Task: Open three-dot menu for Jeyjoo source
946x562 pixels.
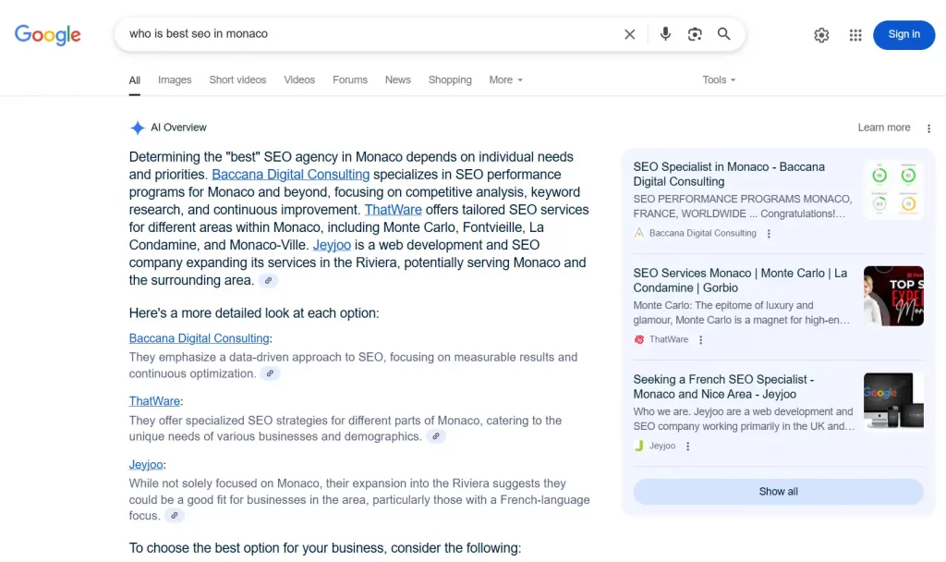Action: 687,446
